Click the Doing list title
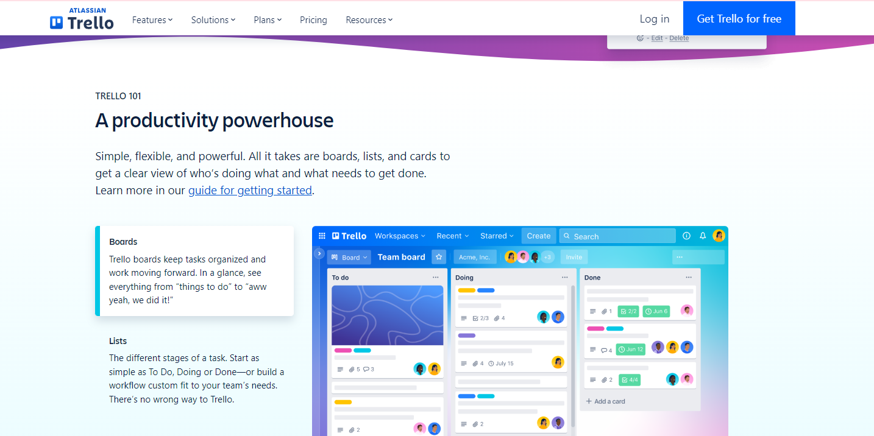The height and width of the screenshot is (436, 874). click(x=464, y=278)
